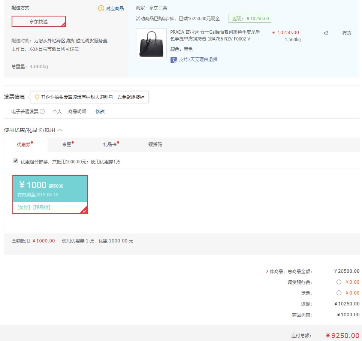362x341 pixels.
Task: Select the ¥1000 满5000 coupon card
Action: click(50, 194)
